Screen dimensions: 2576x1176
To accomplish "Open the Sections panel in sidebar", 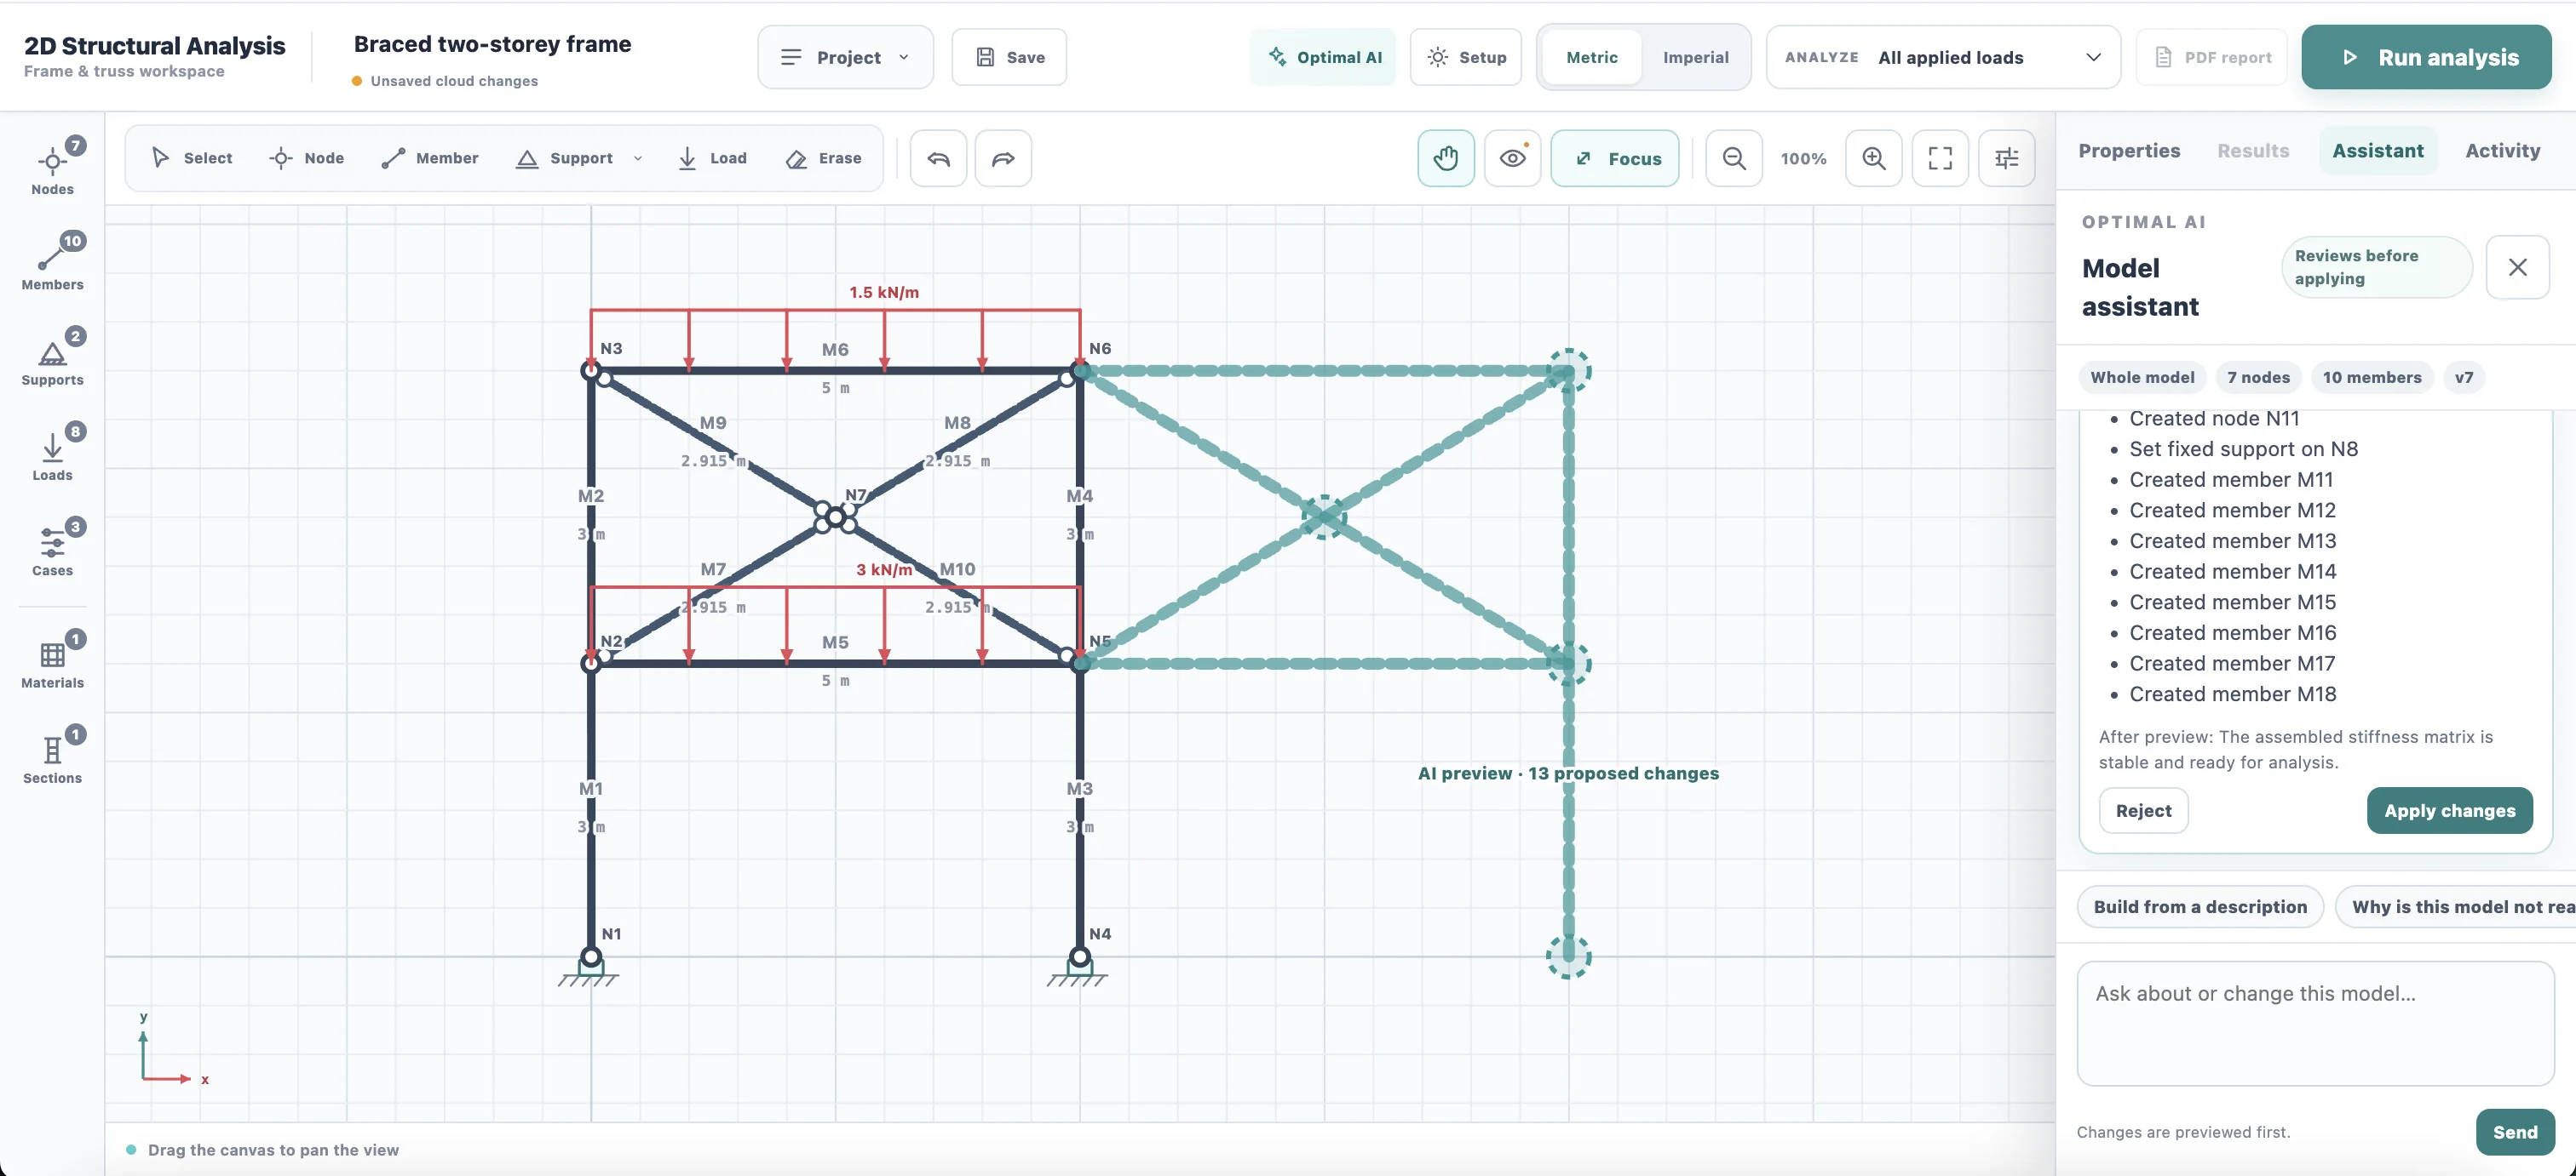I will click(52, 756).
